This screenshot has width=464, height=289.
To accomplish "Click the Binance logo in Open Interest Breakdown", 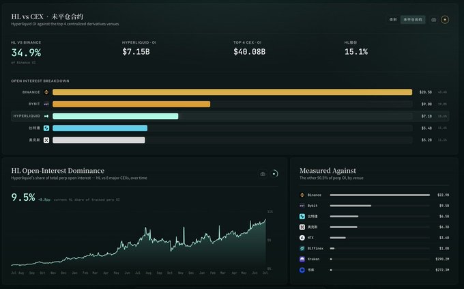I will pyautogui.click(x=46, y=92).
